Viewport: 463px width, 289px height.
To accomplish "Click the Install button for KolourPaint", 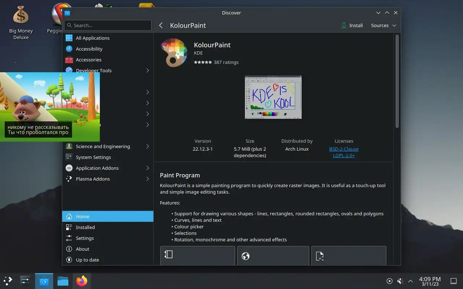I will 352,25.
